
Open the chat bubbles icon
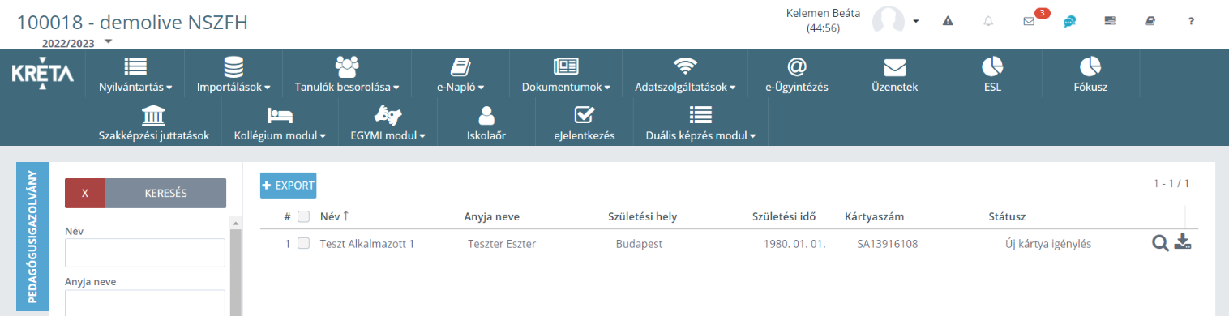click(x=1070, y=22)
